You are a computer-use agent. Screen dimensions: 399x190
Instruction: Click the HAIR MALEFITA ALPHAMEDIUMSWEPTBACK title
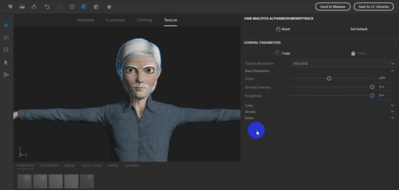click(x=279, y=19)
